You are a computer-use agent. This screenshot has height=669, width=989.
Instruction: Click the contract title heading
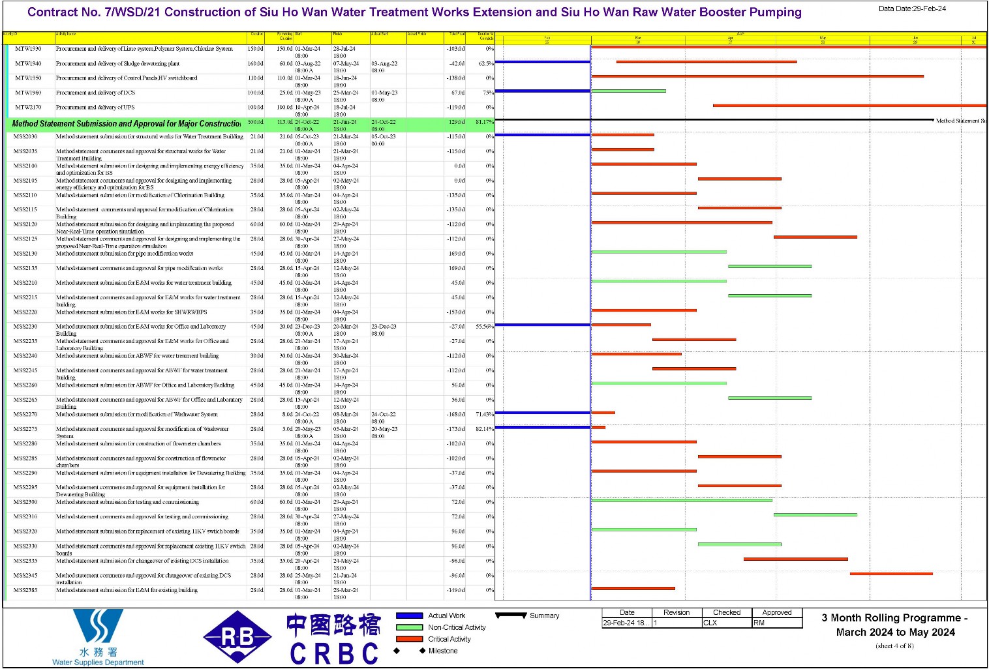414,12
